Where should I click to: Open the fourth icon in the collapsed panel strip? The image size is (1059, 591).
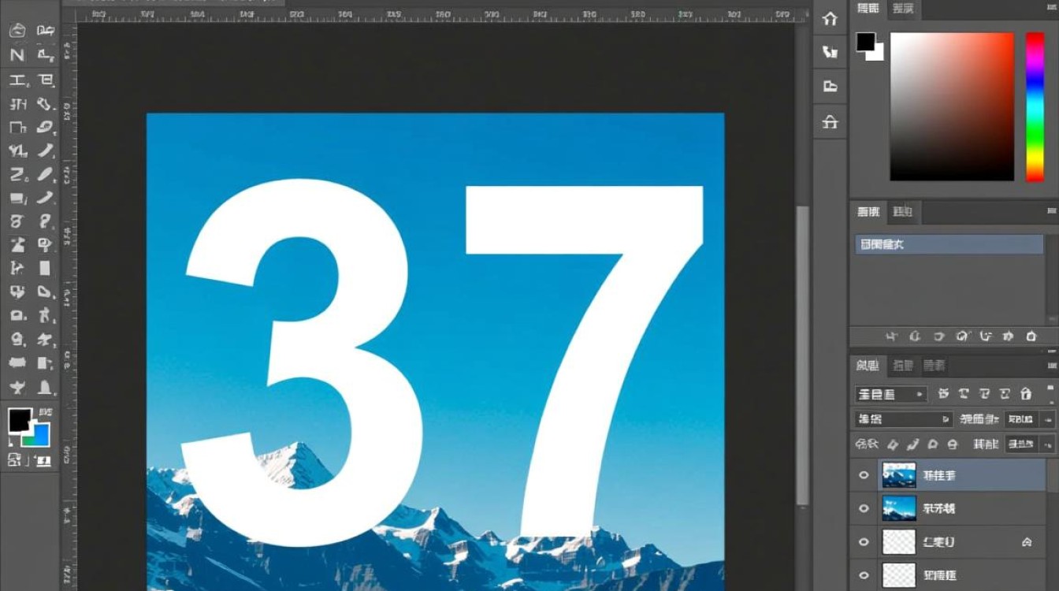[x=830, y=121]
